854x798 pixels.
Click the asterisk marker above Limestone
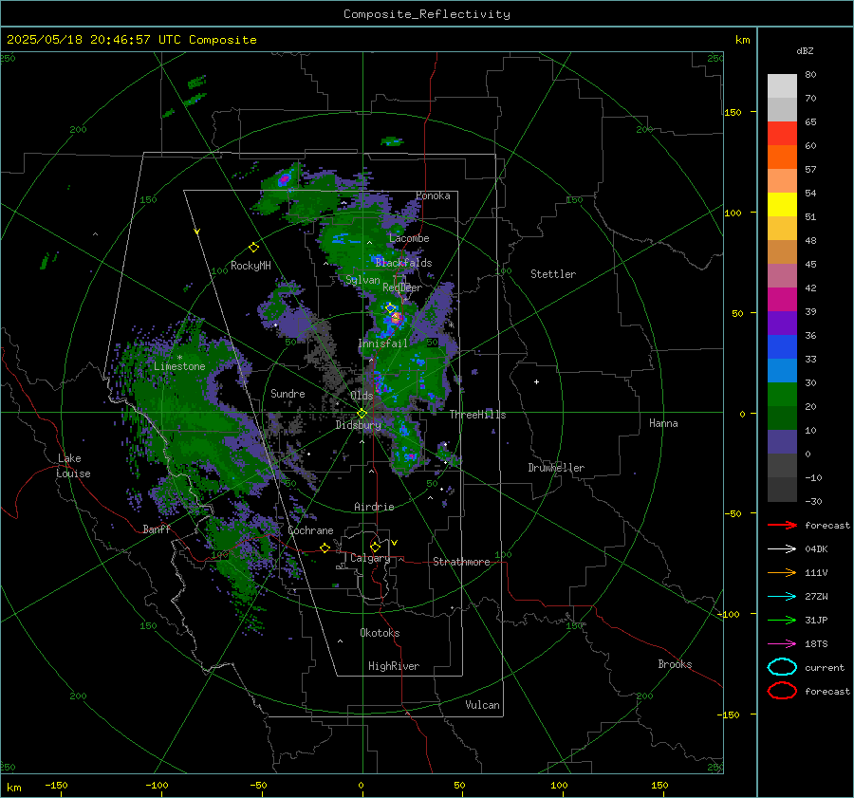(179, 358)
